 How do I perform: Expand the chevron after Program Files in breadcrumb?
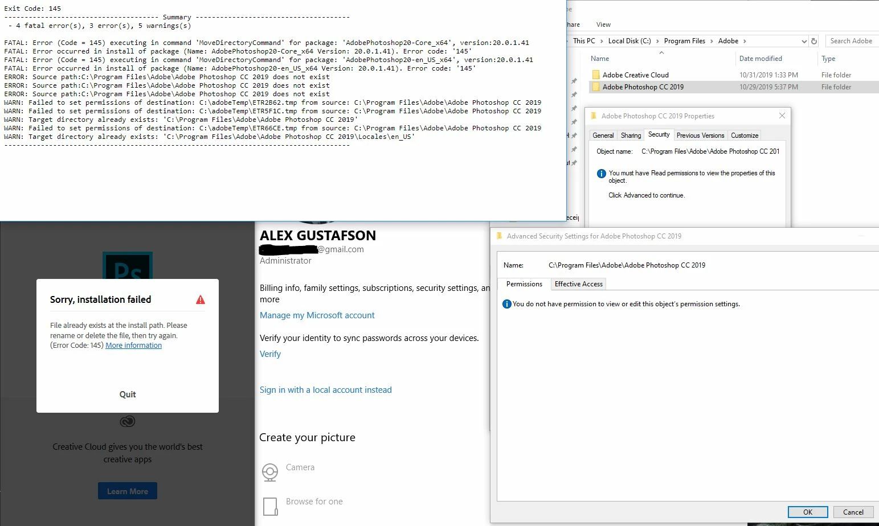(712, 41)
